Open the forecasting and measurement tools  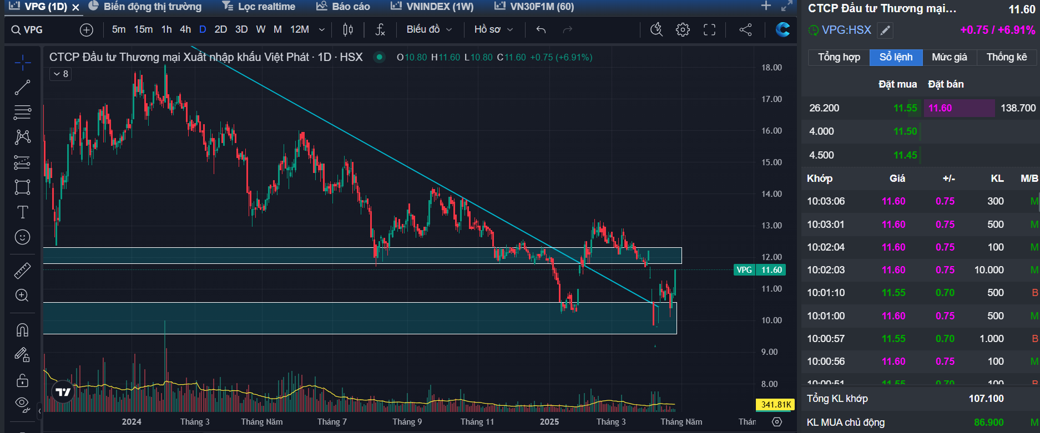(x=22, y=162)
